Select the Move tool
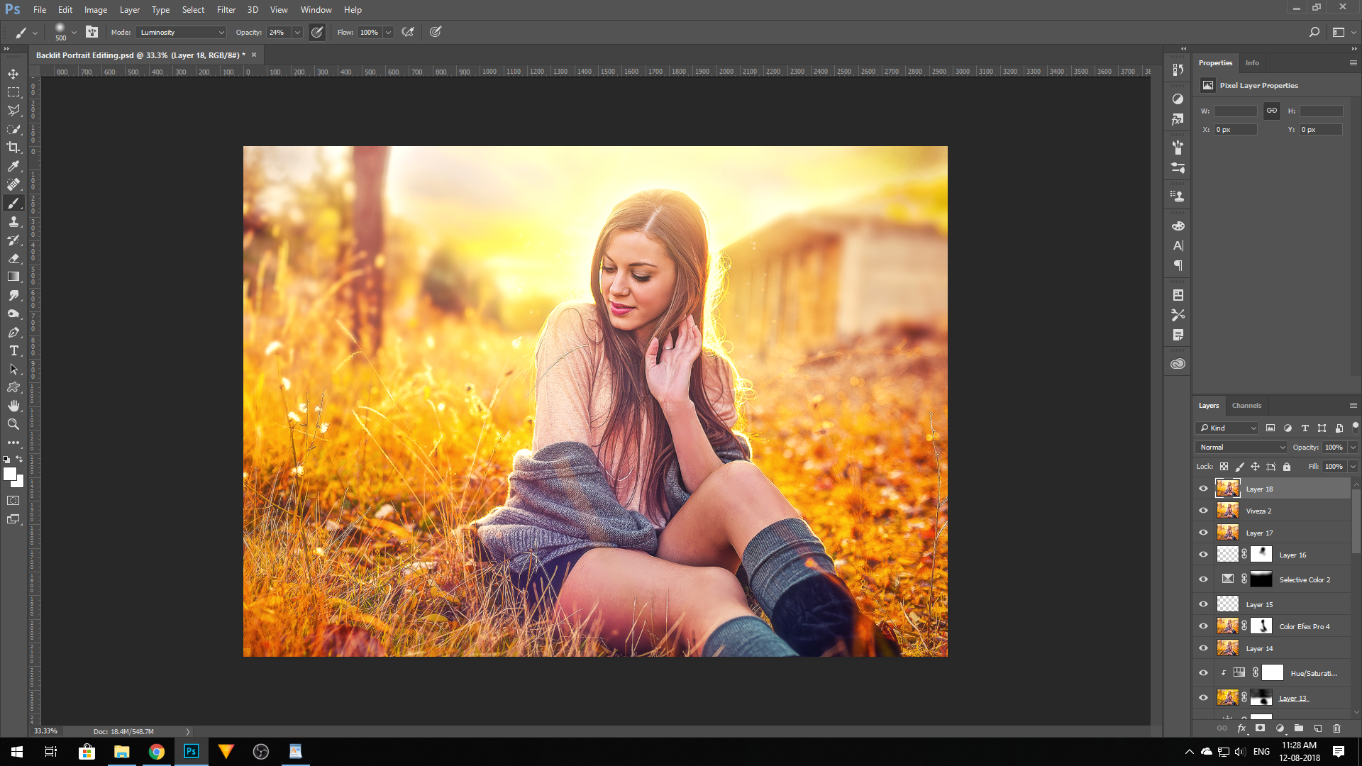The width and height of the screenshot is (1362, 766). coord(13,74)
